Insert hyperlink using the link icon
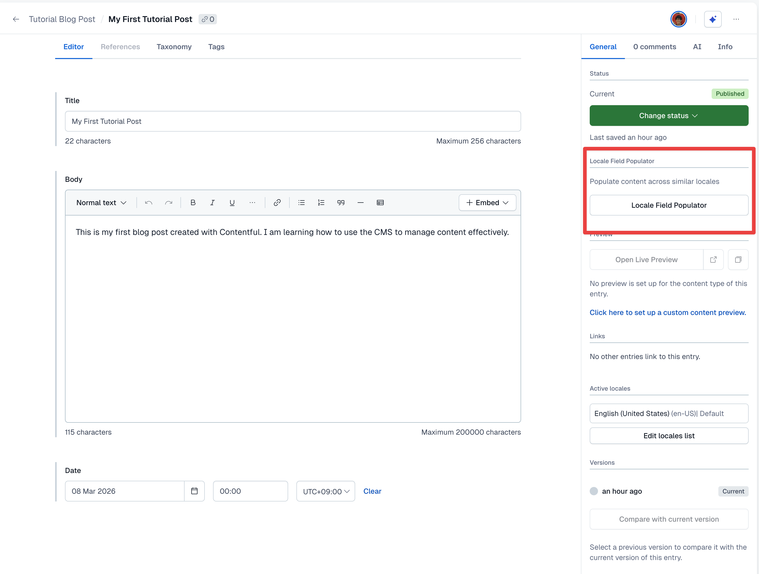The height and width of the screenshot is (574, 759). point(277,203)
